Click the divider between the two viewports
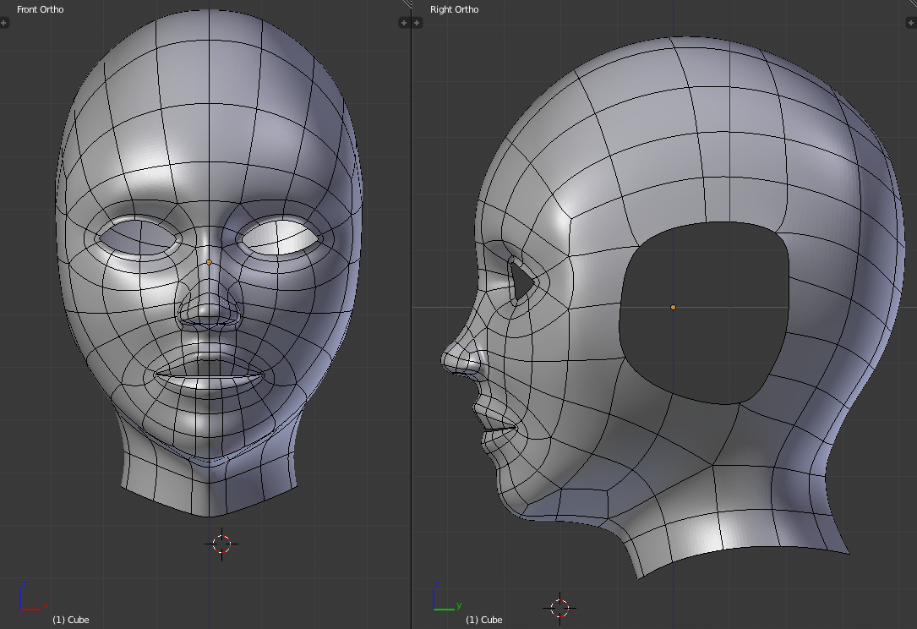The image size is (917, 629). [x=411, y=314]
